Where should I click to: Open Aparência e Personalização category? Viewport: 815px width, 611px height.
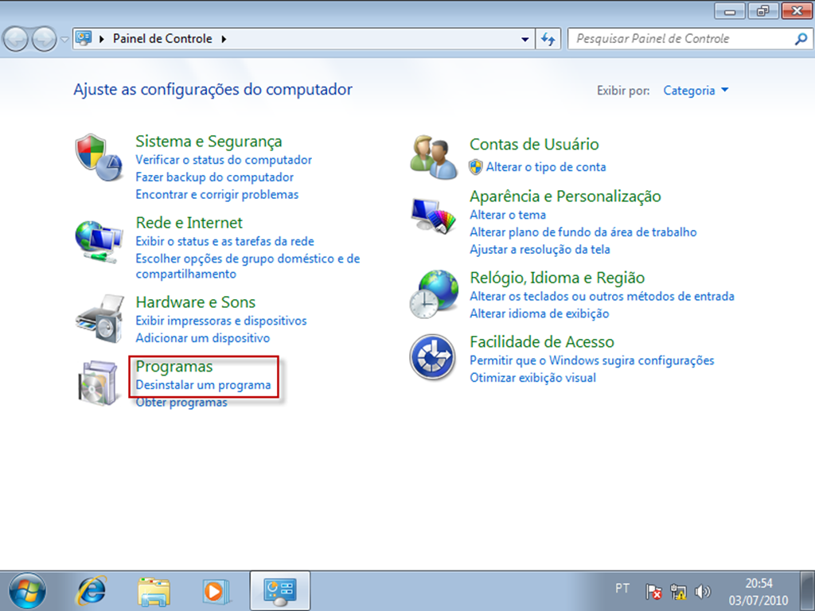pyautogui.click(x=565, y=197)
